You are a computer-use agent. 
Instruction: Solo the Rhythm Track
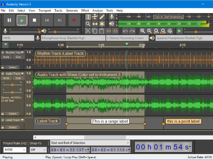18,57
